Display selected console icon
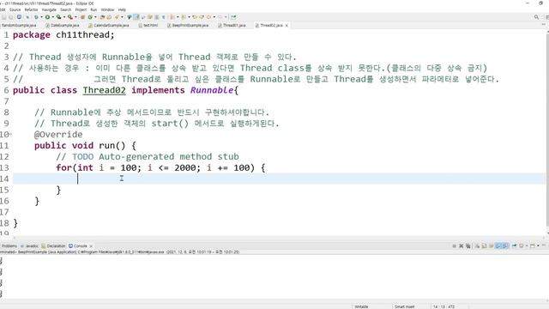This screenshot has height=309, width=549. coord(522,246)
